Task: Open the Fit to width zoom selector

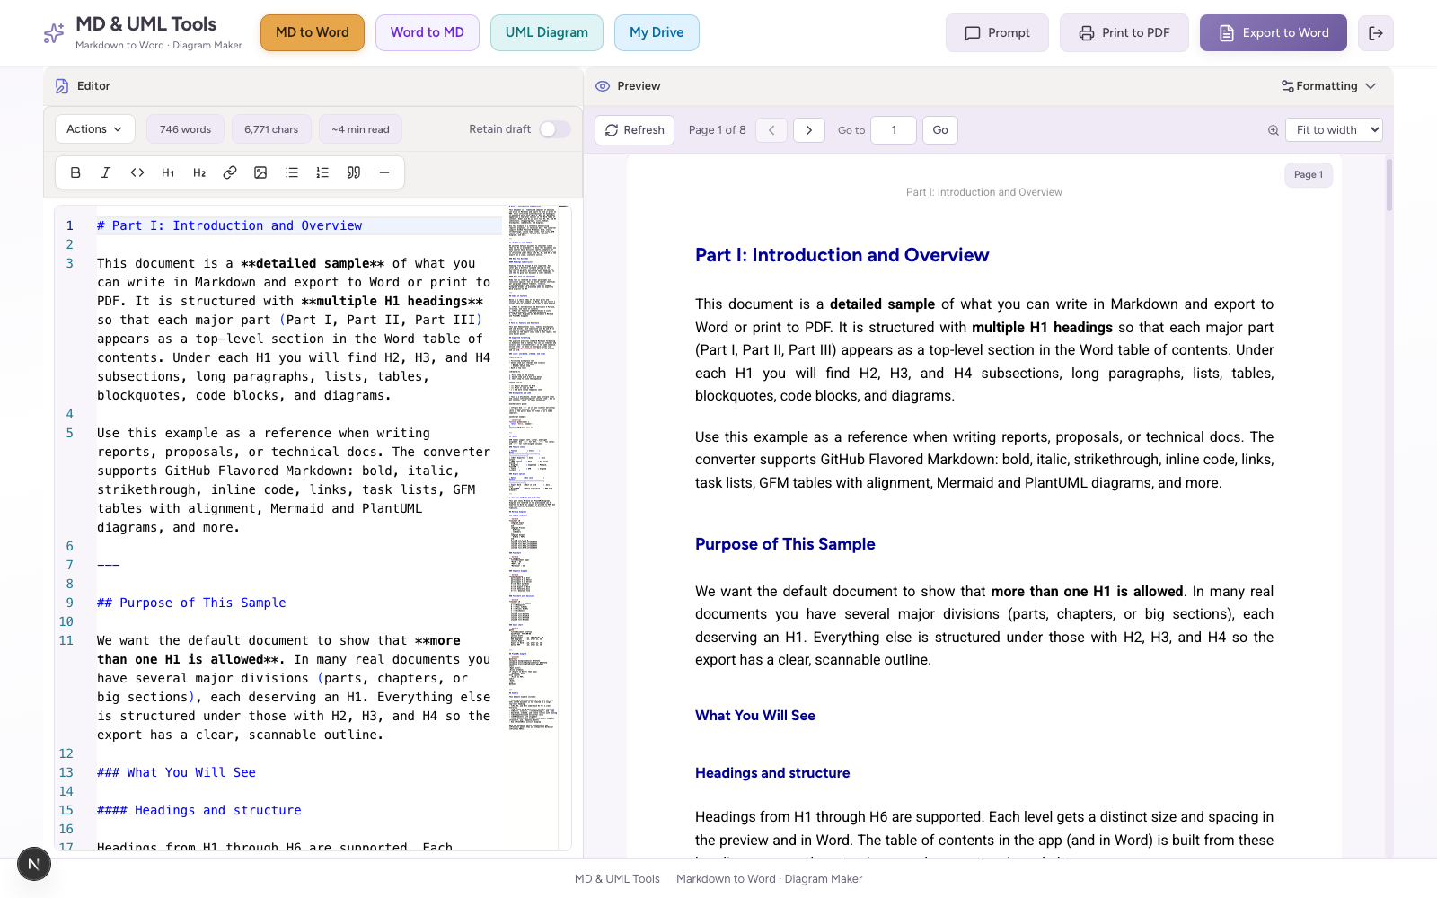Action: click(1334, 130)
